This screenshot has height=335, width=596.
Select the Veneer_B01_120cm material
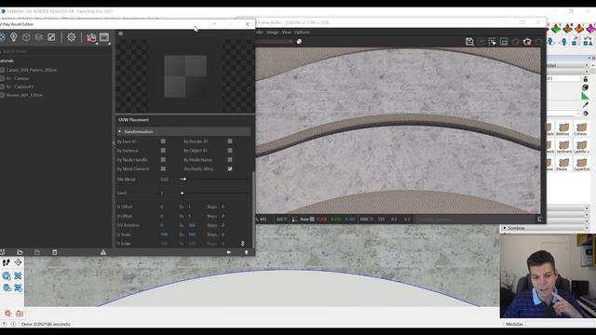(x=24, y=95)
